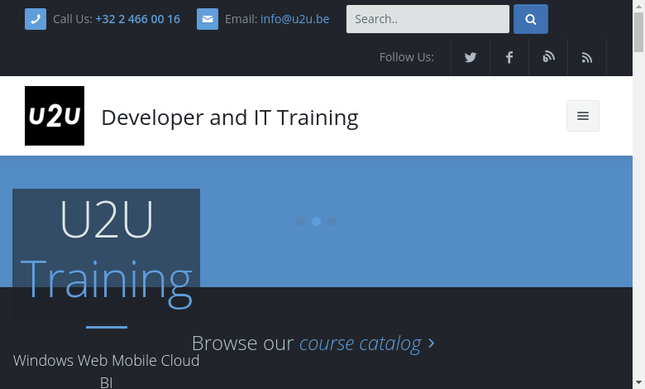The height and width of the screenshot is (389, 645).
Task: Call the +32 2 466 00 16 number
Action: (x=137, y=19)
